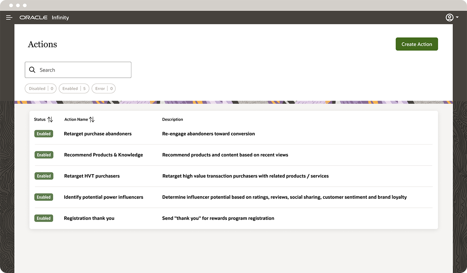Click the user account avatar icon
Viewport: 467px width, 273px height.
coord(450,17)
